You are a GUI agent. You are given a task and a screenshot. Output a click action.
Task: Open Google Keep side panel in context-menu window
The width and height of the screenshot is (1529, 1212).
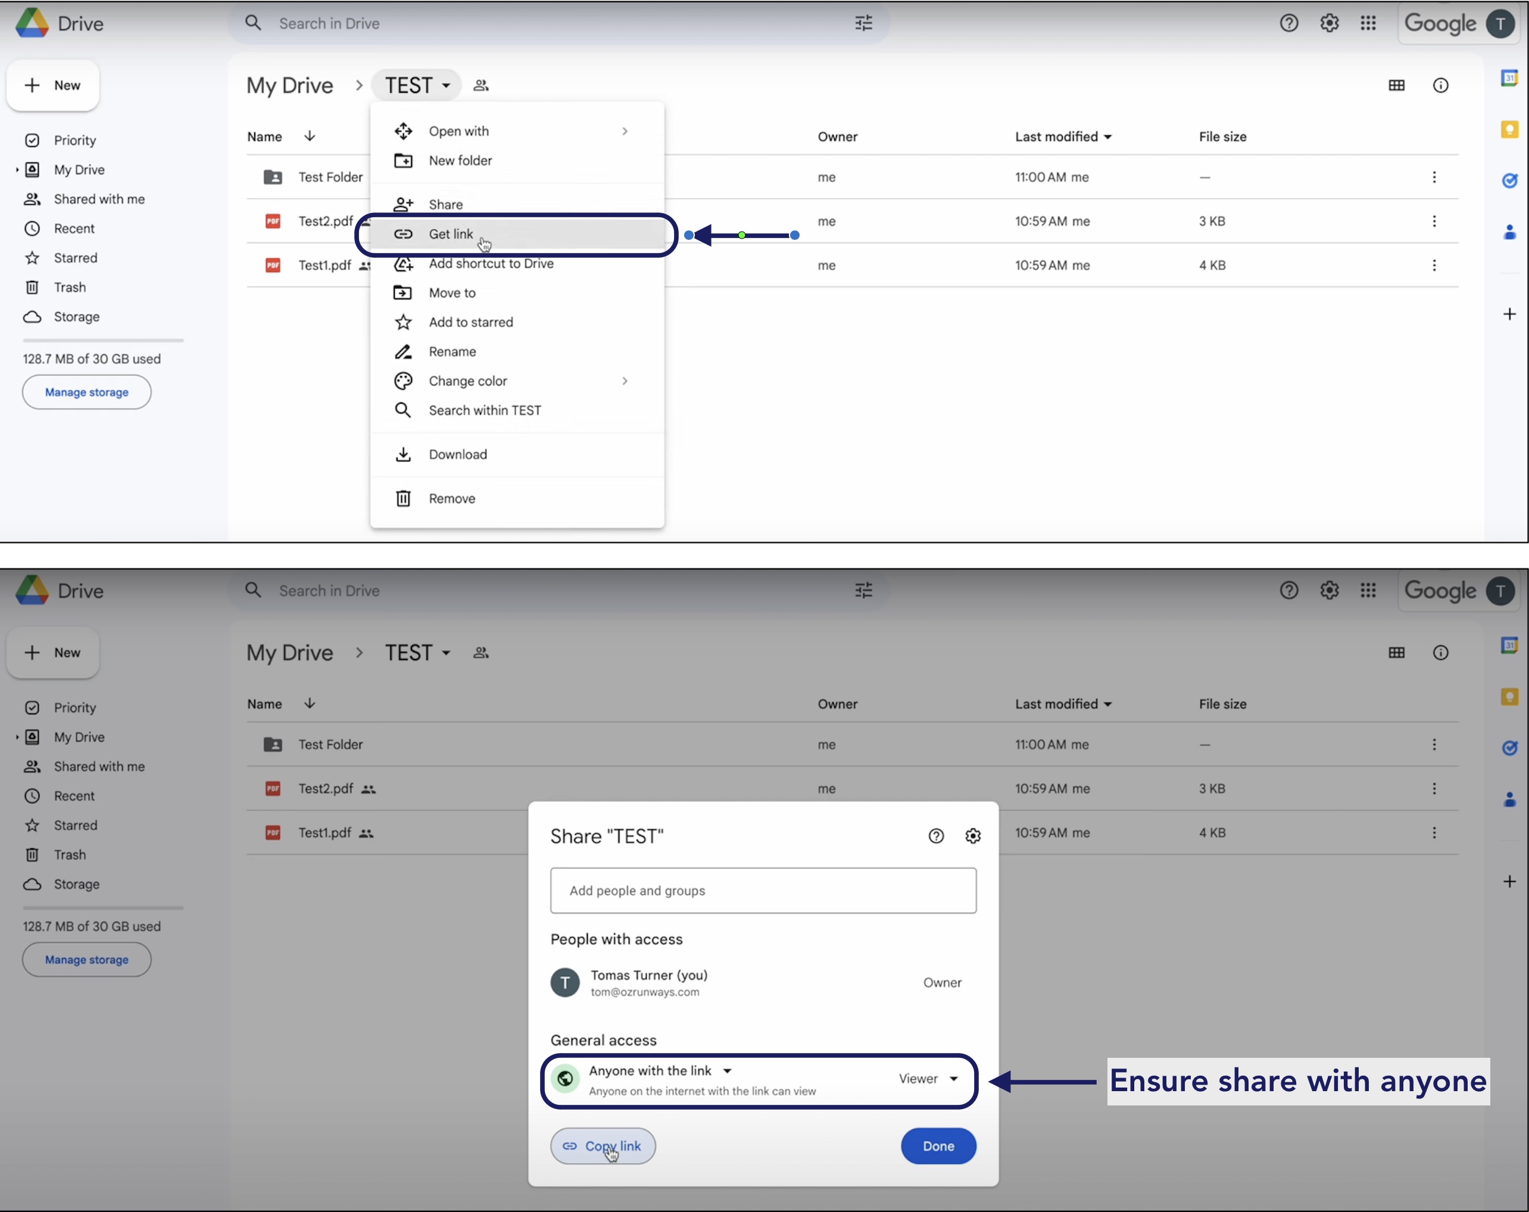pos(1509,129)
